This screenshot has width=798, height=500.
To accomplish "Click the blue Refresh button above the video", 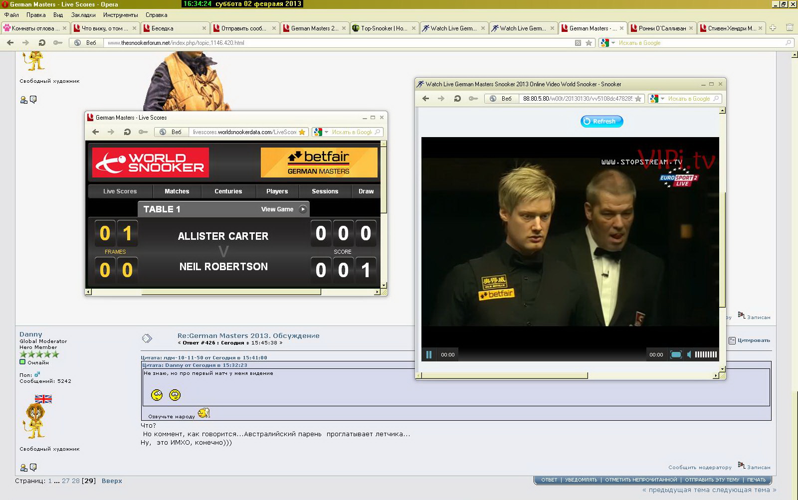I will click(x=602, y=121).
